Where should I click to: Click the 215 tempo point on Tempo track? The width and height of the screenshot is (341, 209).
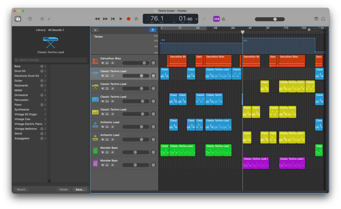pos(243,38)
